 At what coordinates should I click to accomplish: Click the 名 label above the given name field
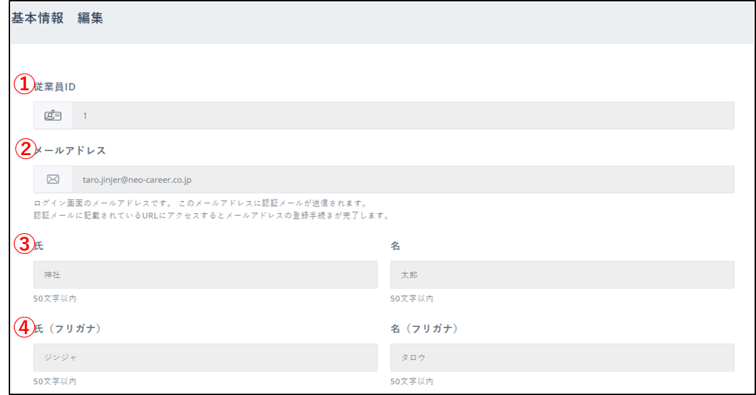[395, 246]
